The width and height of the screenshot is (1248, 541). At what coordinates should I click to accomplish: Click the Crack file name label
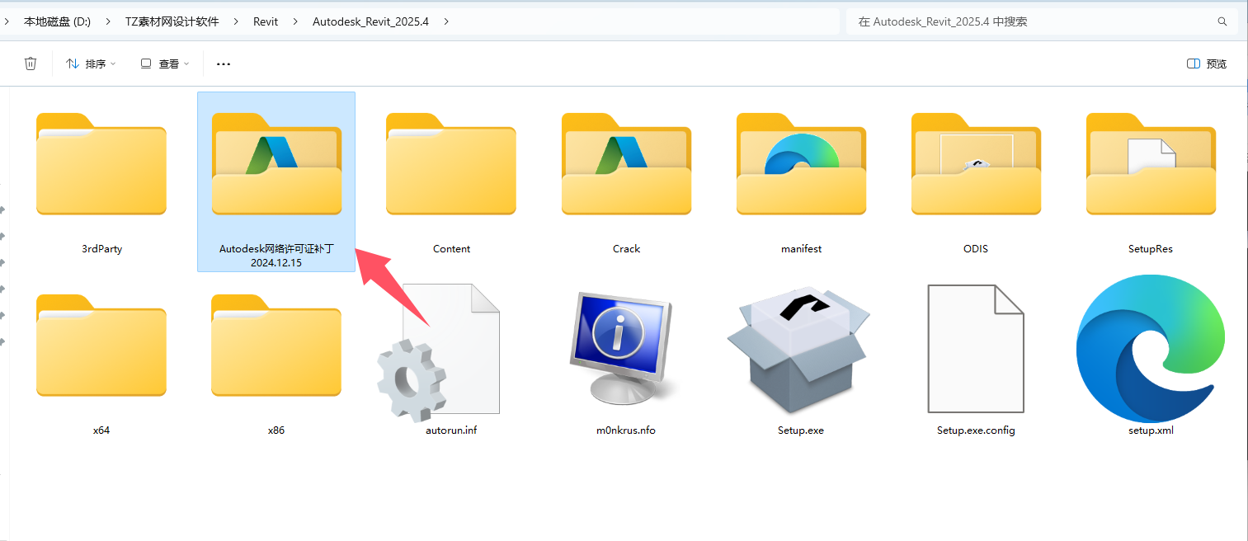(626, 248)
